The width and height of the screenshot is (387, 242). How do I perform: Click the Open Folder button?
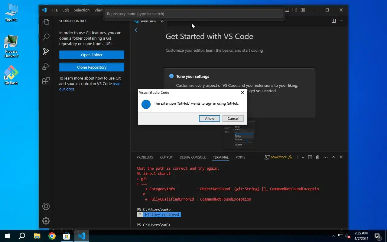point(92,55)
